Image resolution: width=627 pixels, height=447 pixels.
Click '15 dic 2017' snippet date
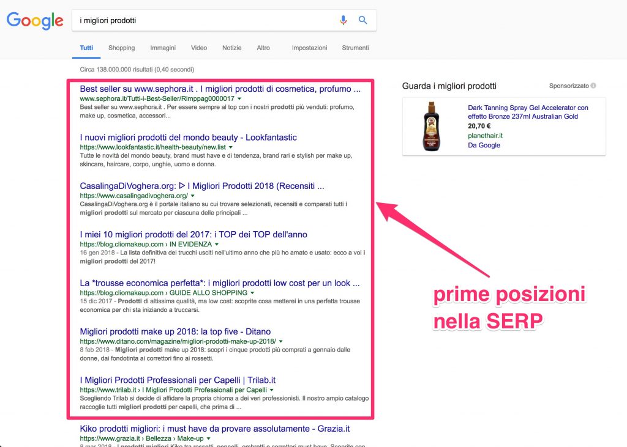click(96, 301)
